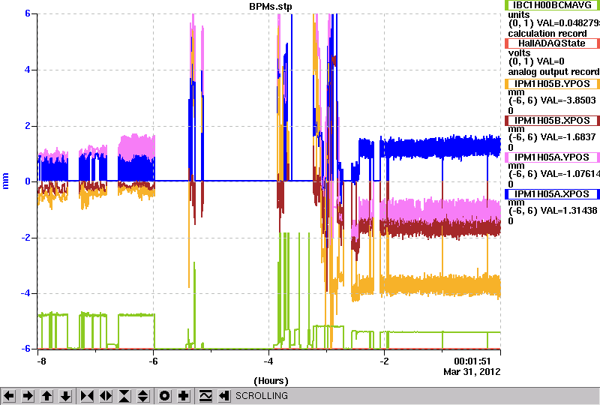Click the 'calculation record' description text
The image size is (600, 405).
tap(547, 34)
